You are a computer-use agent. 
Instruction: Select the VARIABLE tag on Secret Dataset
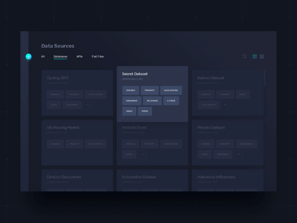[x=131, y=90]
